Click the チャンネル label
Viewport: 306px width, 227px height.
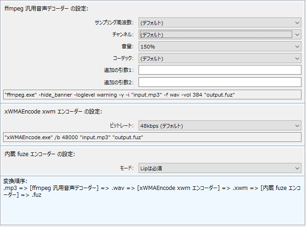point(123,34)
